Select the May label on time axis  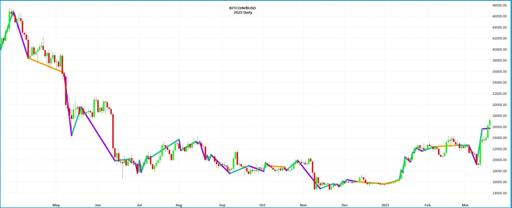pos(56,205)
